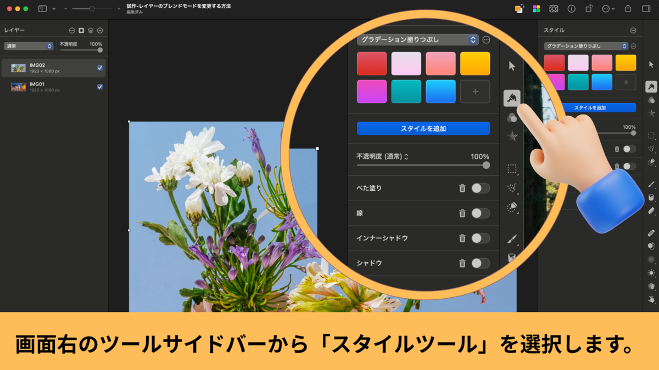Click the document title 試作-レイヤーのブレンドモードを変更する方法
The width and height of the screenshot is (659, 370).
178,5
